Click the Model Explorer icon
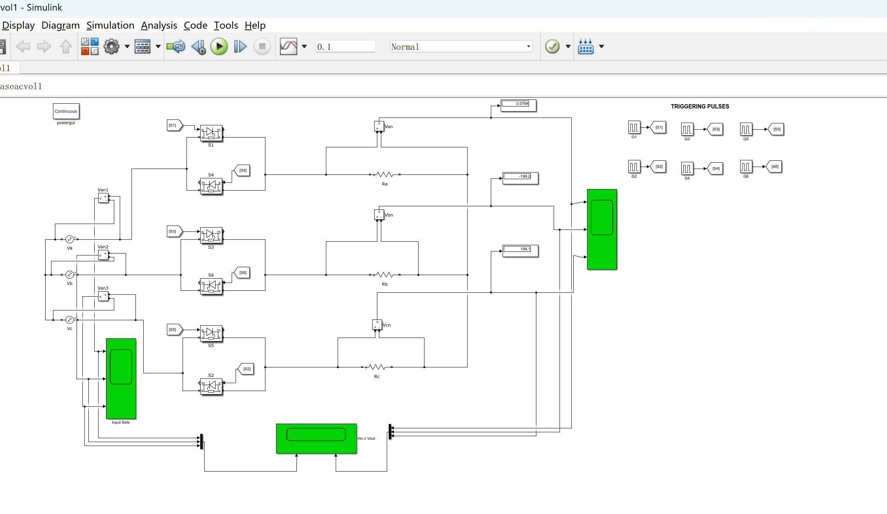887x514 pixels. coord(142,46)
